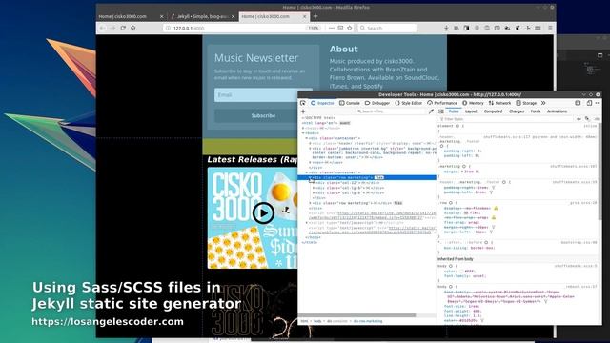The image size is (610, 343).
Task: Select the Changes sidebar tab
Action: tap(517, 111)
